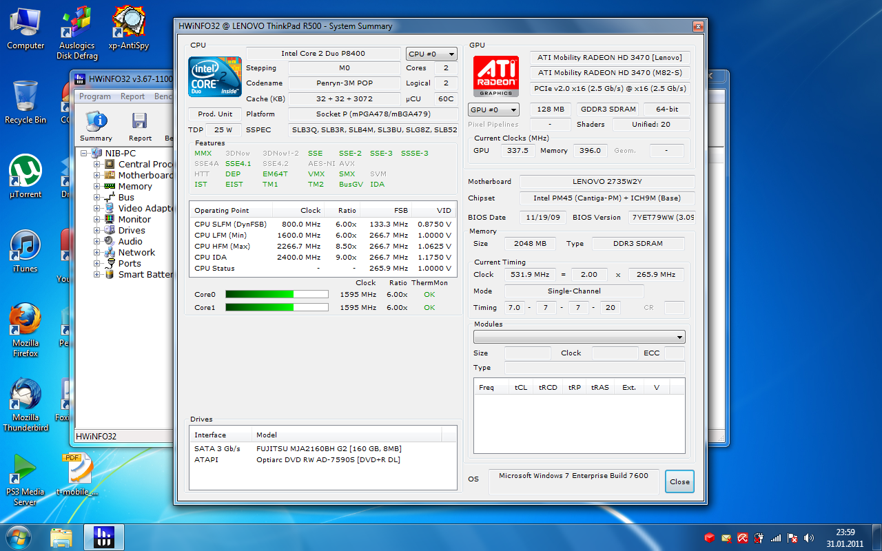Click Report floppy icon in HWiNFO32 toolbar
882x551 pixels.
coord(140,121)
